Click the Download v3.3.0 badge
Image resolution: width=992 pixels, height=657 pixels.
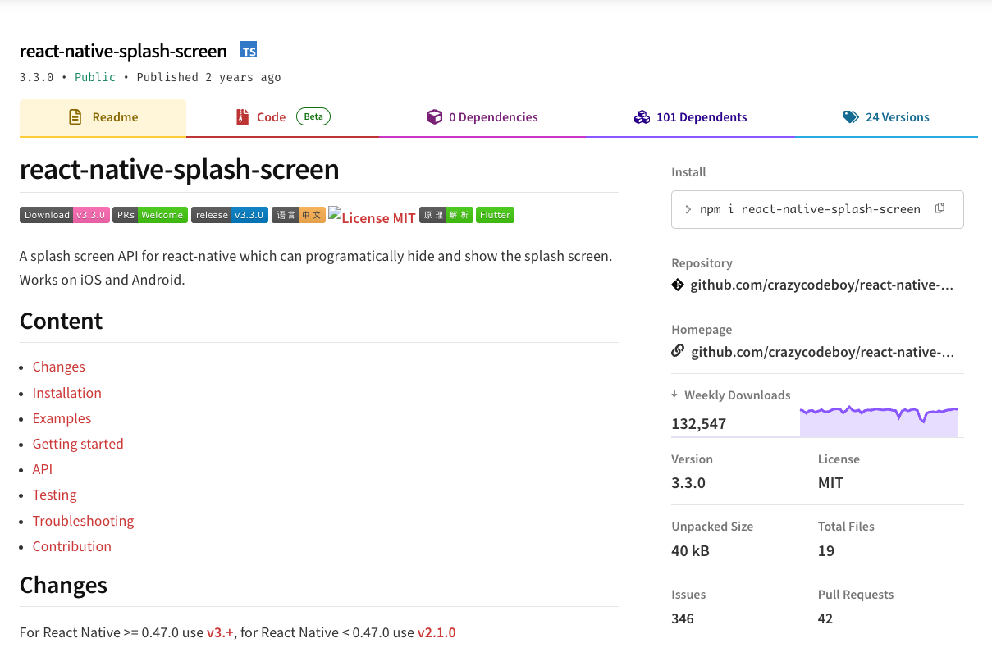pos(64,215)
